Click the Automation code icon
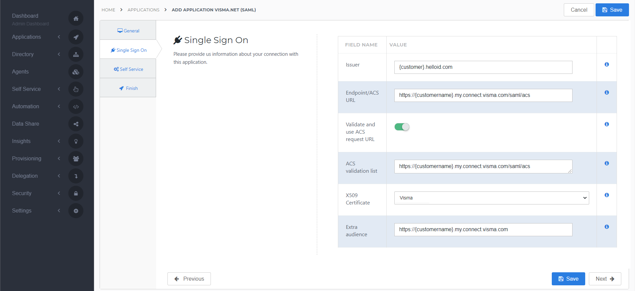 click(76, 107)
